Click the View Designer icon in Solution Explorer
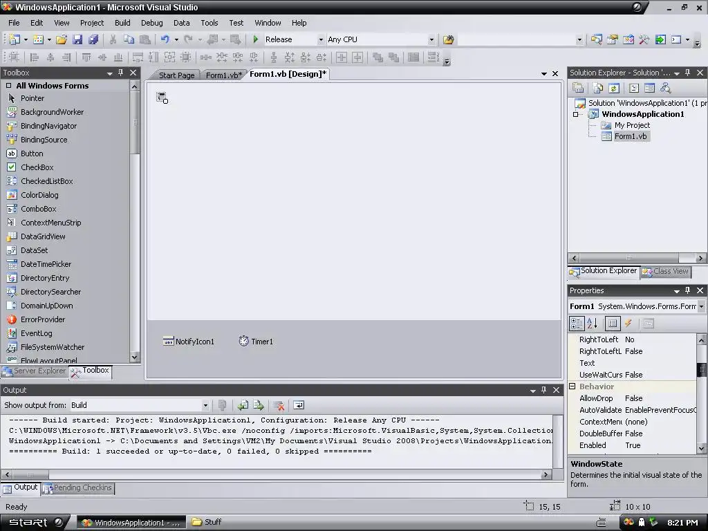This screenshot has width=708, height=531. tap(649, 88)
